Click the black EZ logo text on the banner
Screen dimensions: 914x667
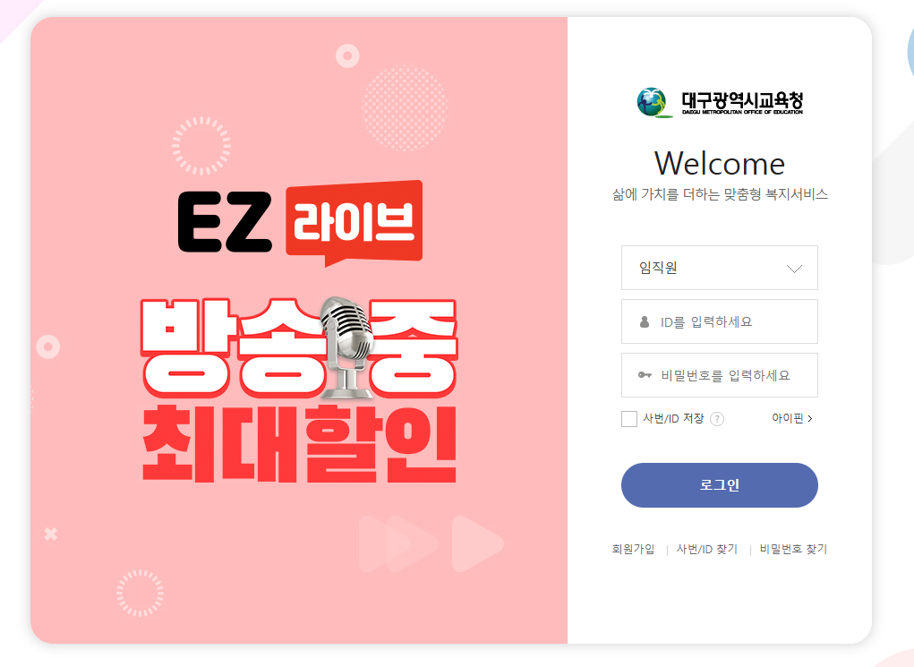click(x=225, y=222)
